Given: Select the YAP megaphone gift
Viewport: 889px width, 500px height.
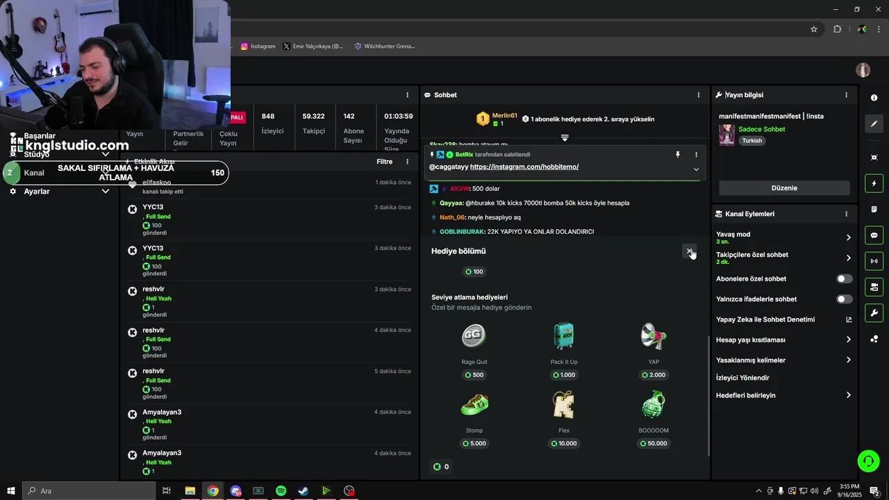Looking at the screenshot, I should pos(654,336).
